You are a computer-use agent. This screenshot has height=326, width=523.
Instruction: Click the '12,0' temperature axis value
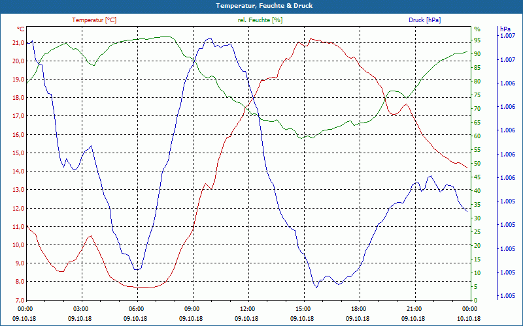coord(18,208)
